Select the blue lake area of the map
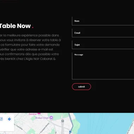134x134 pixels. click(x=103, y=123)
